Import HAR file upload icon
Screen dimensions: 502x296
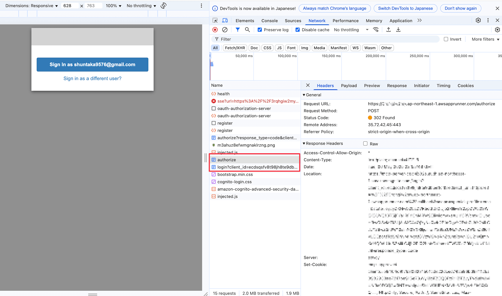(x=389, y=30)
